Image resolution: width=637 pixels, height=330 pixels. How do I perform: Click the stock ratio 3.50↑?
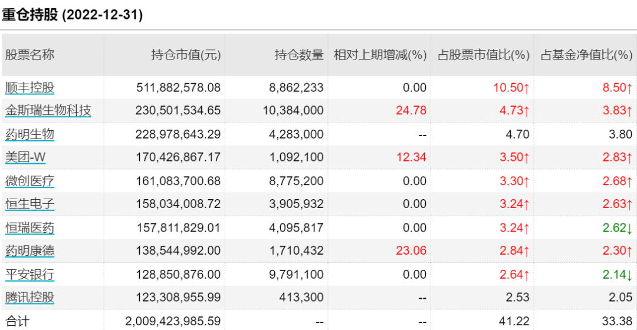point(514,157)
